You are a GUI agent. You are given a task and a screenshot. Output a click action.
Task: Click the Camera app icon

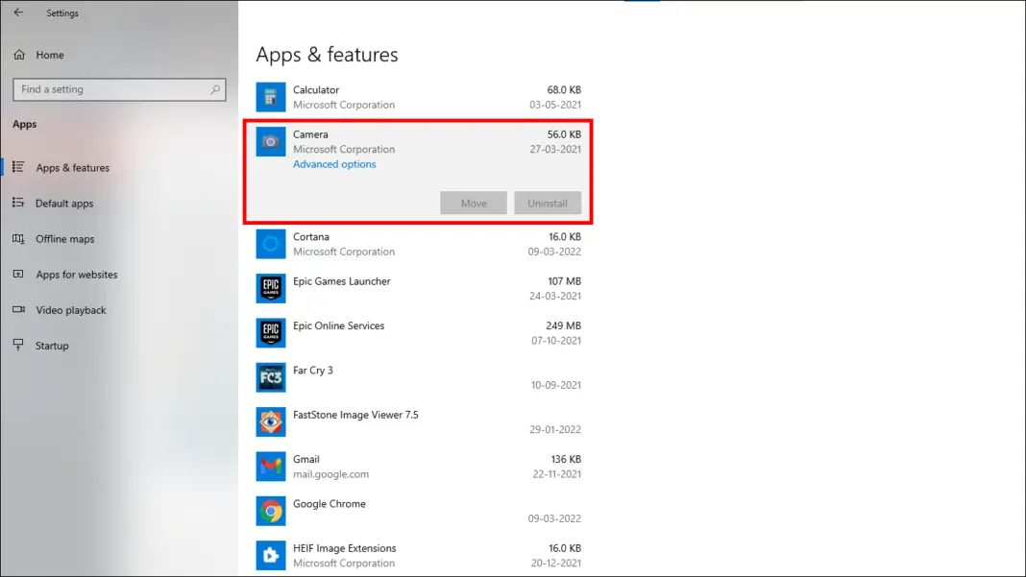point(271,142)
